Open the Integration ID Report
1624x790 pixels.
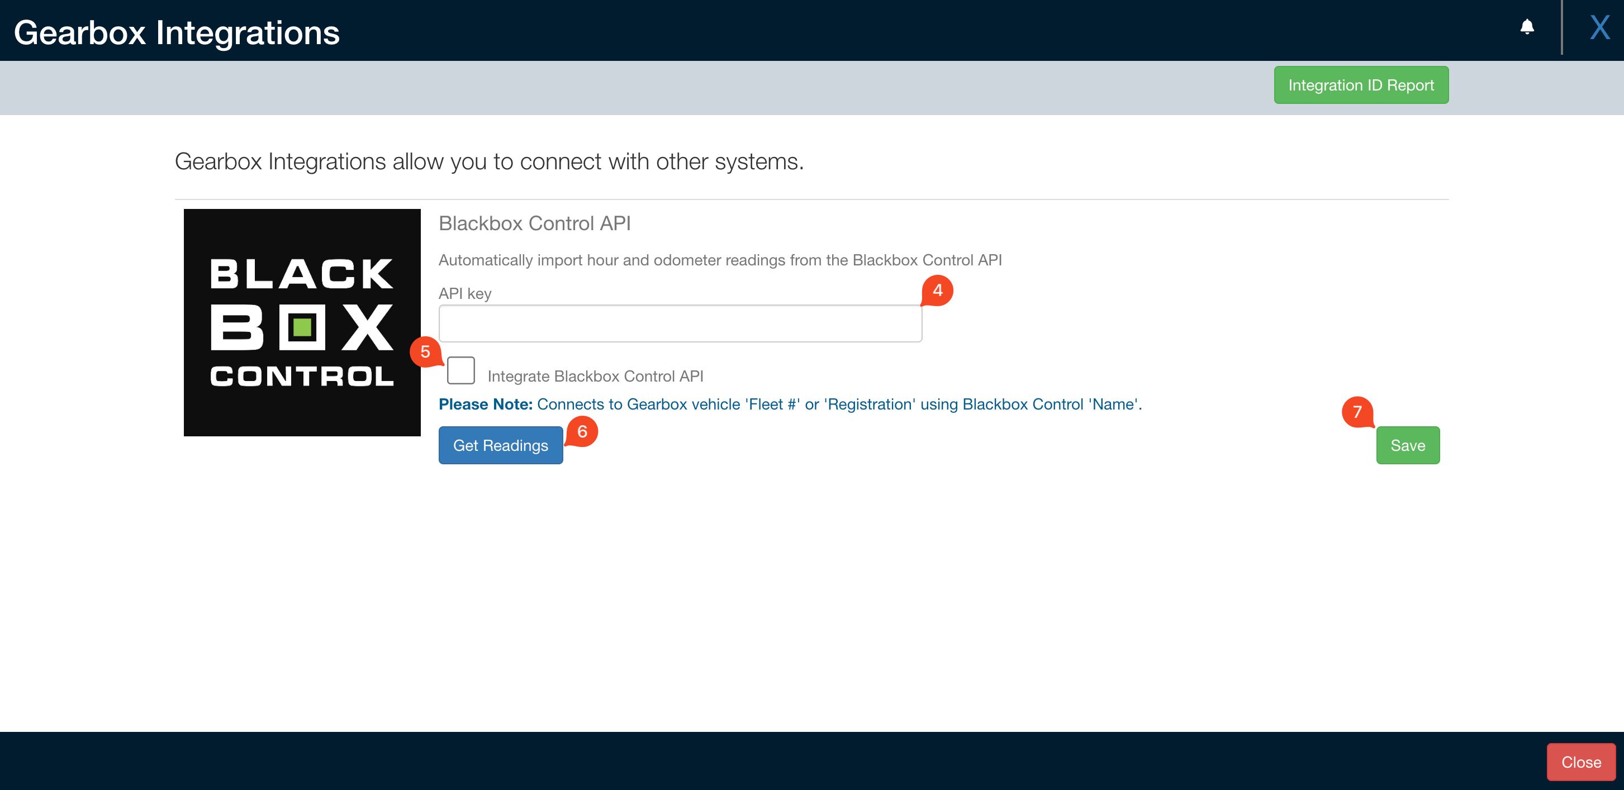pyautogui.click(x=1360, y=84)
